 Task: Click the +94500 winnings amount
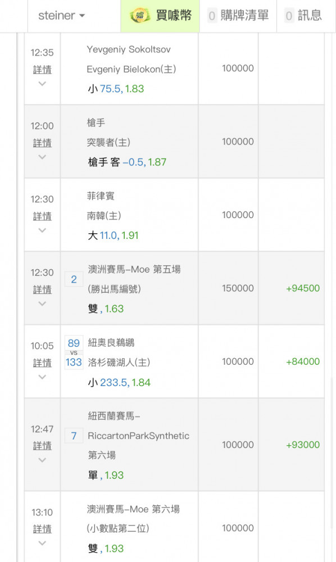pyautogui.click(x=303, y=288)
